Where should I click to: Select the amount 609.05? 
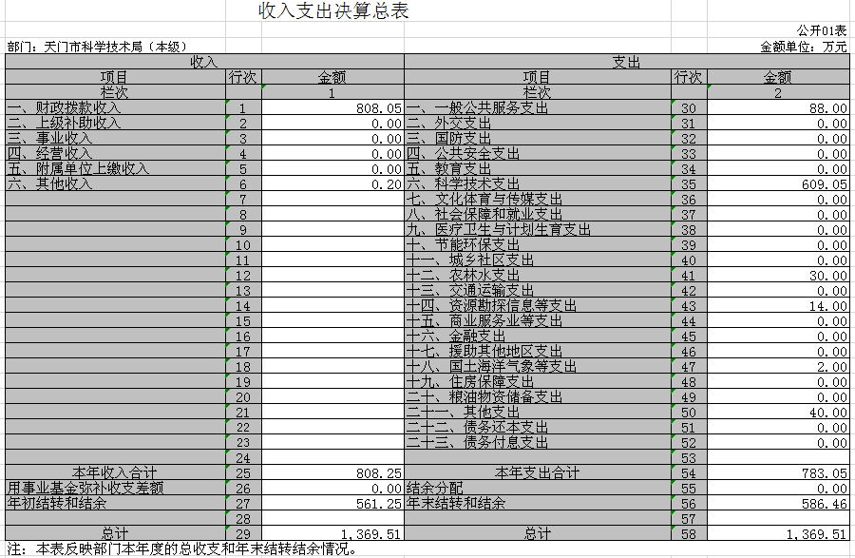(x=778, y=183)
